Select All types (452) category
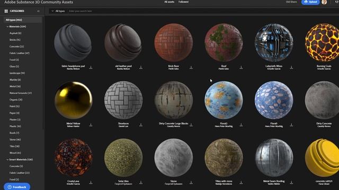The image size is (339, 190). click(x=23, y=20)
